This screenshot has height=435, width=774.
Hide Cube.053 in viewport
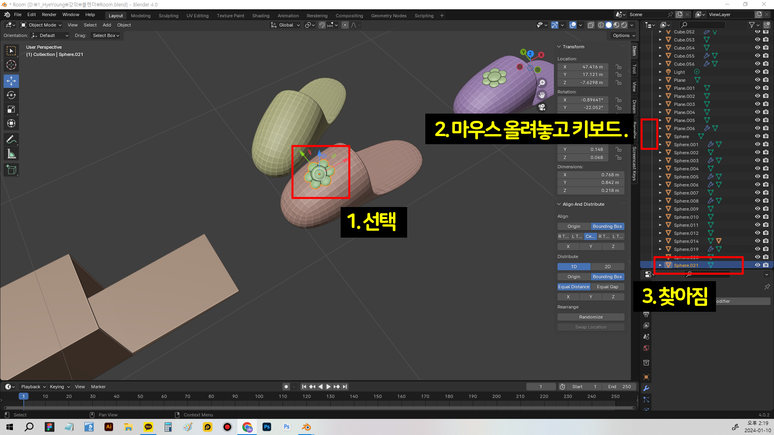pyautogui.click(x=757, y=39)
